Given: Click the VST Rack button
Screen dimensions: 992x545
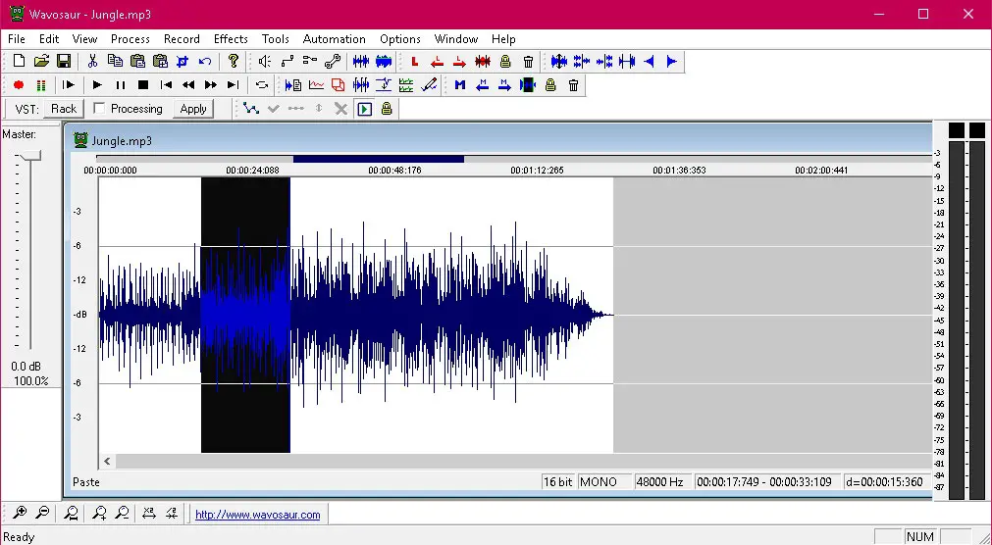Looking at the screenshot, I should click(x=64, y=109).
